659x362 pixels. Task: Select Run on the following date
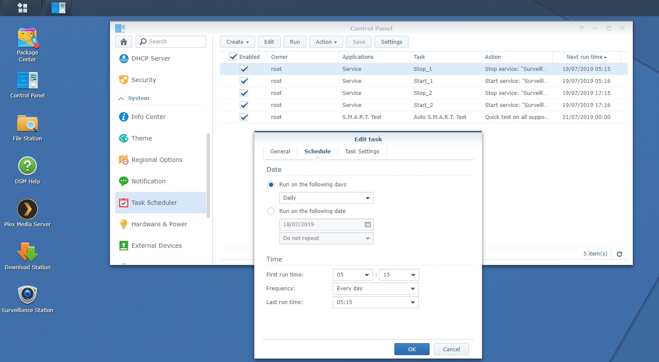click(271, 211)
